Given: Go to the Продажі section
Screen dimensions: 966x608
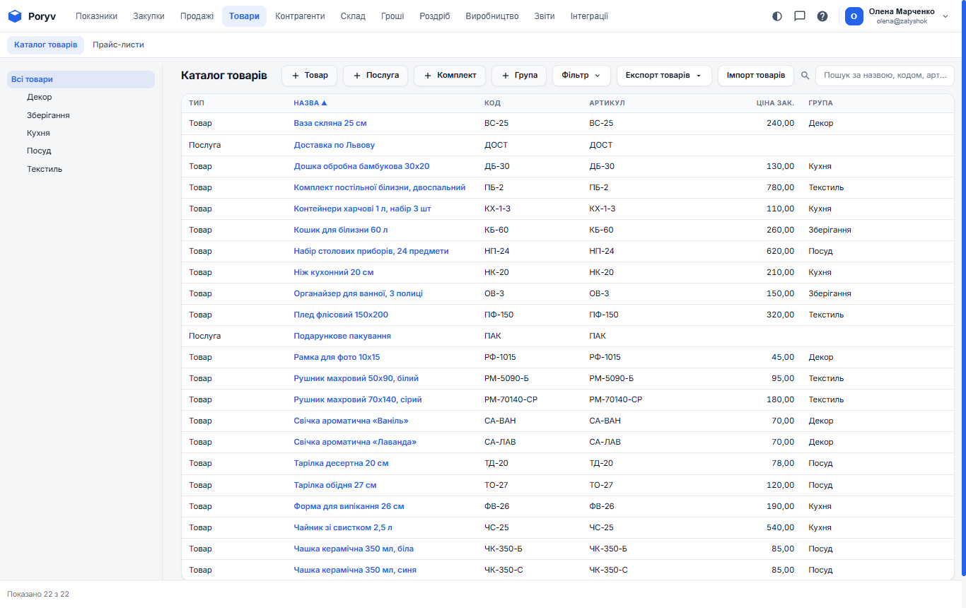Looking at the screenshot, I should (x=197, y=16).
